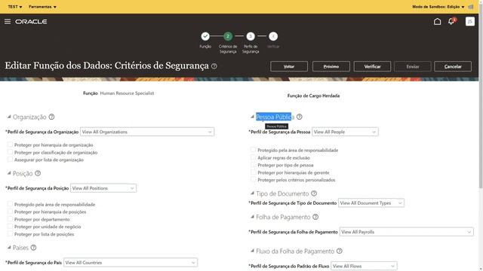This screenshot has width=483, height=271.
Task: Enable Aplicar regras de exclusão
Action: point(254,157)
